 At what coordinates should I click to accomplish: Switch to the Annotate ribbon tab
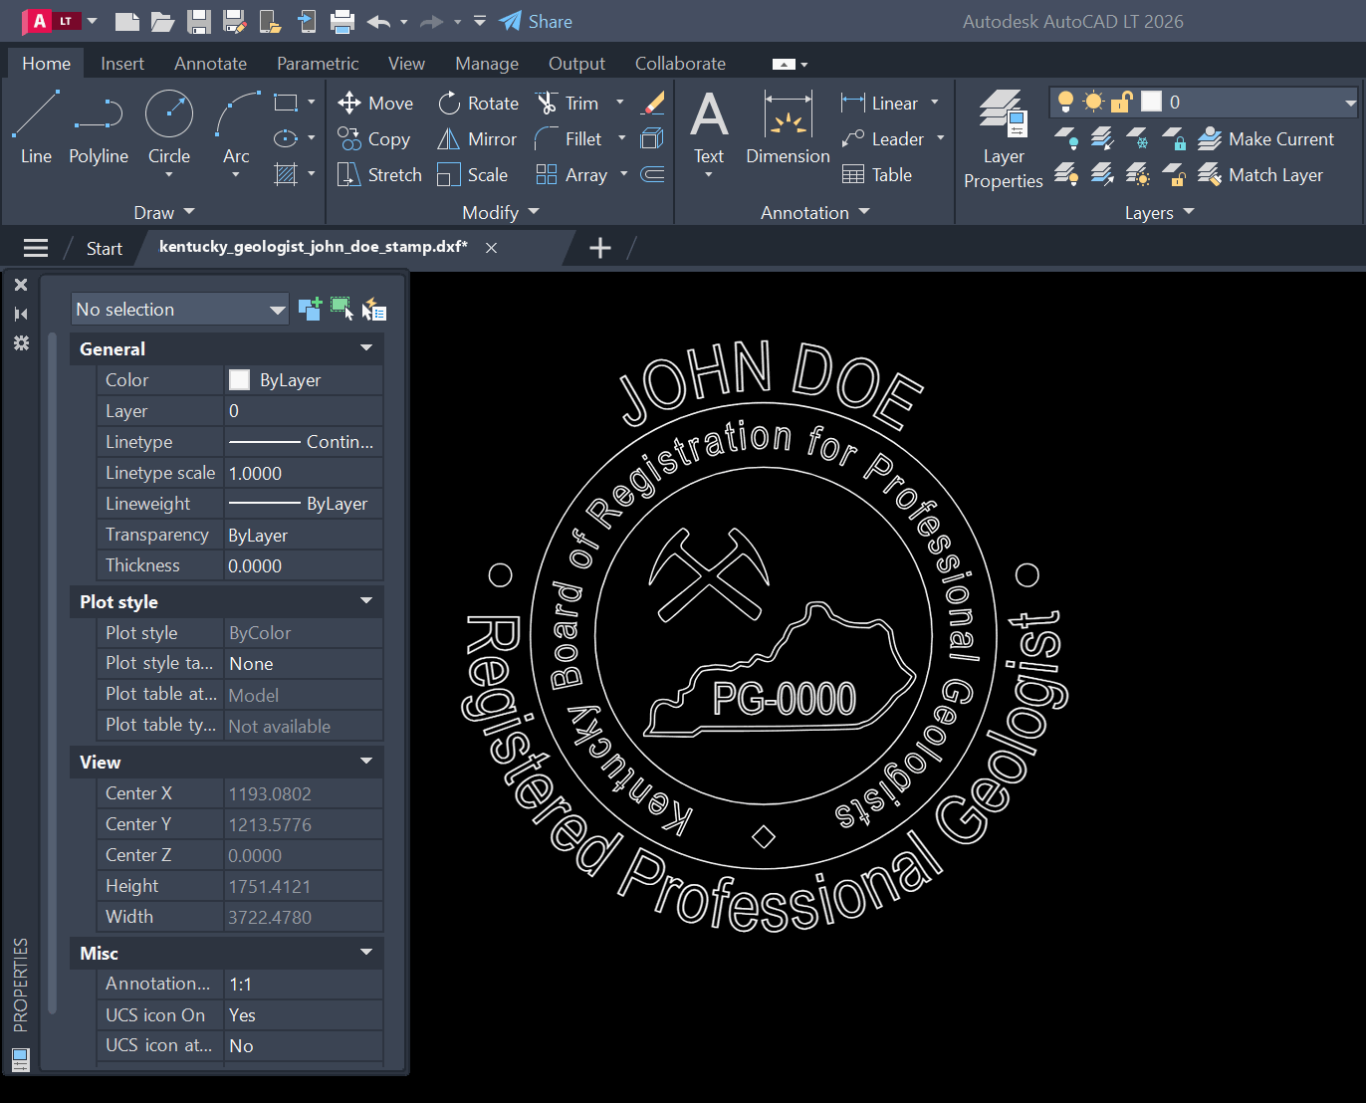click(x=210, y=63)
